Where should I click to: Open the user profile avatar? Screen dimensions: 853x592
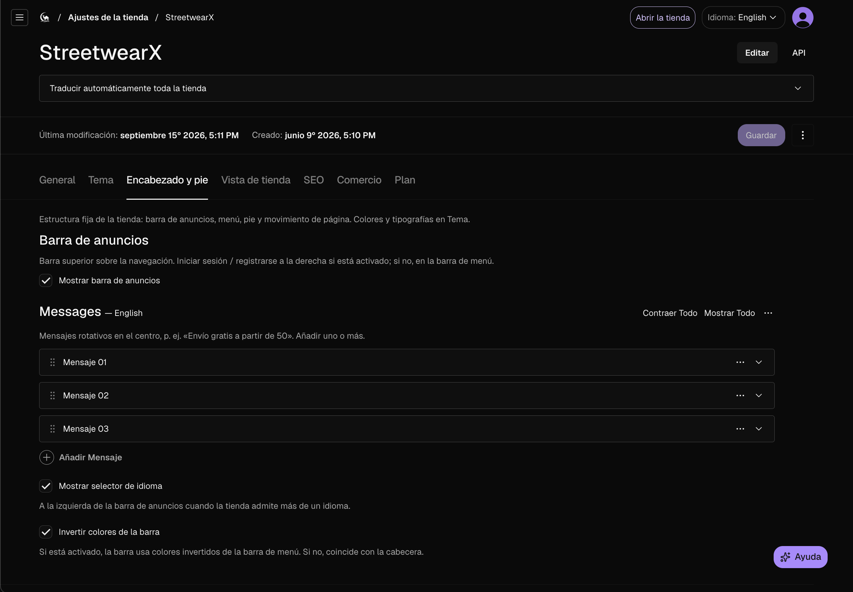click(x=803, y=17)
